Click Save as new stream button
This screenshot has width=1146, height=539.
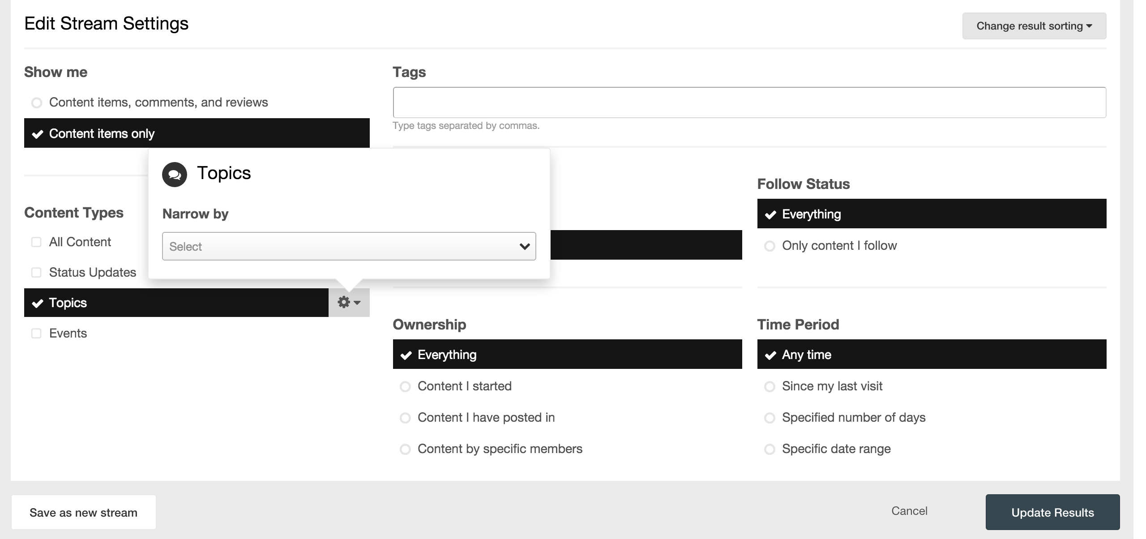(x=84, y=513)
